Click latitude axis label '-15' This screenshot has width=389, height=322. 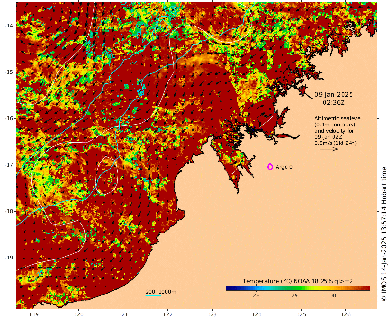click(9, 72)
